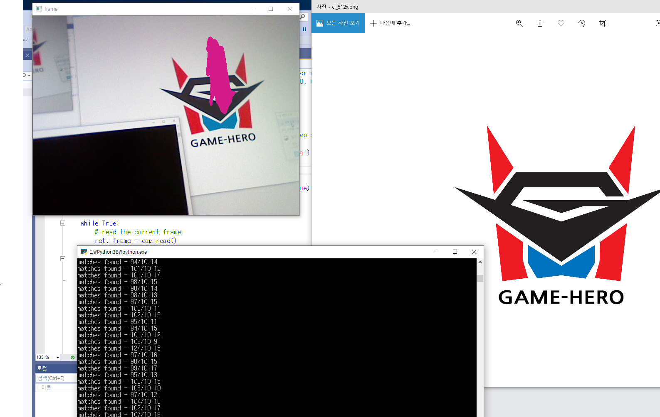The width and height of the screenshot is (660, 417).
Task: Minimize the python.exe console window
Action: pos(436,252)
